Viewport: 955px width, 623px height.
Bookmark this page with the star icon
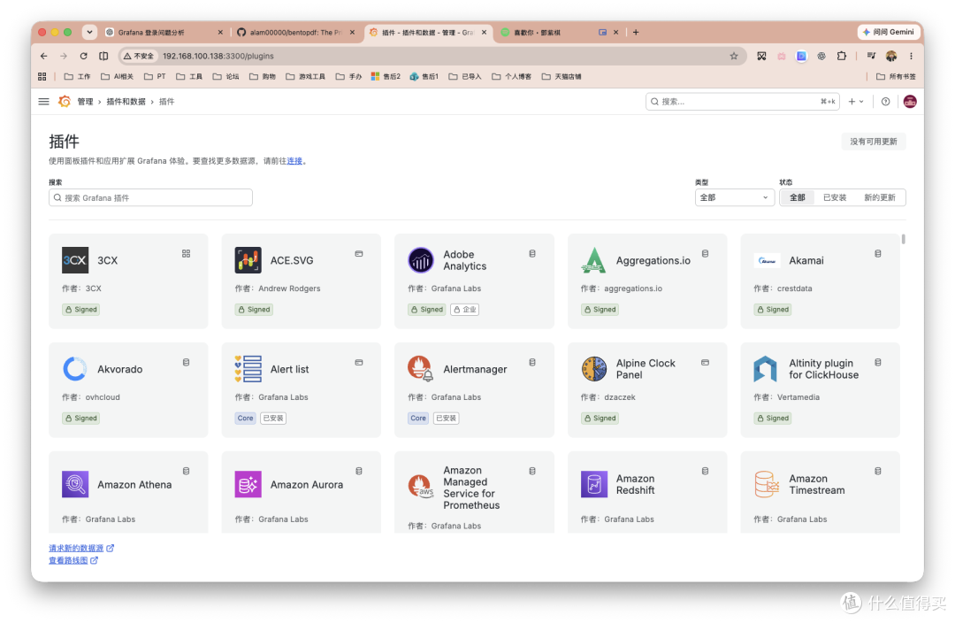(734, 56)
